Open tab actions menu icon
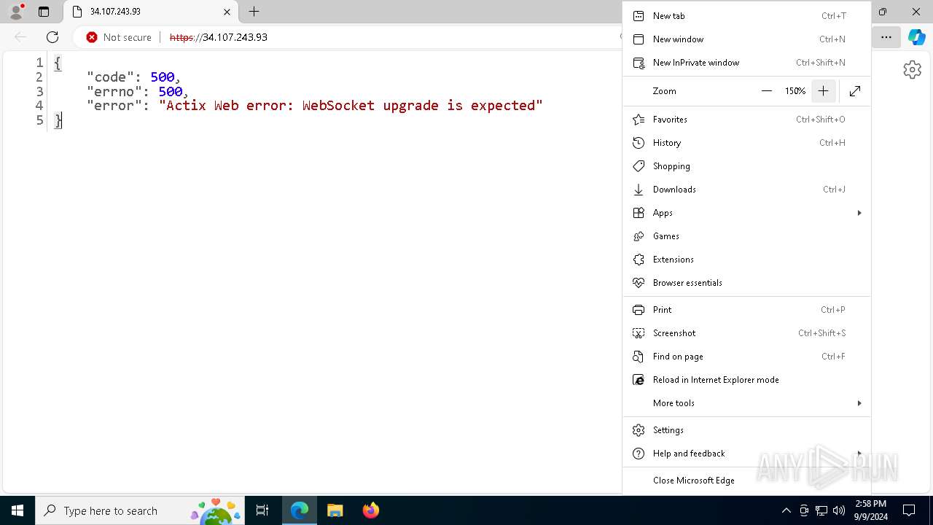The height and width of the screenshot is (525, 933). point(44,12)
